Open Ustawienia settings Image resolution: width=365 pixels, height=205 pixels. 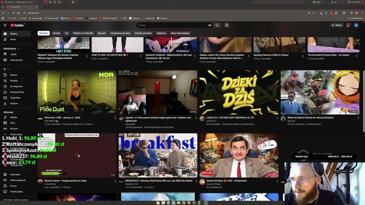16,175
